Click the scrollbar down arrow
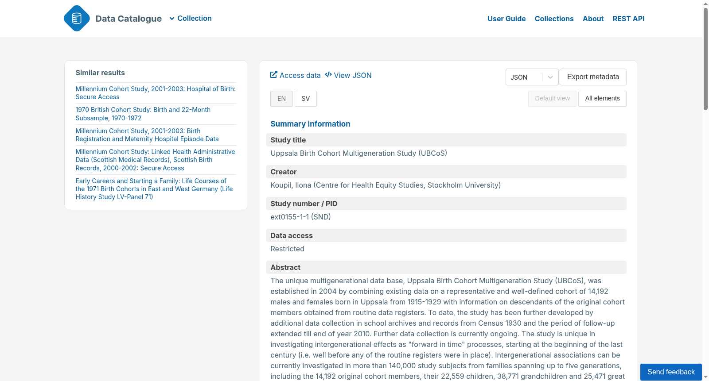This screenshot has height=381, width=709. pos(705,377)
